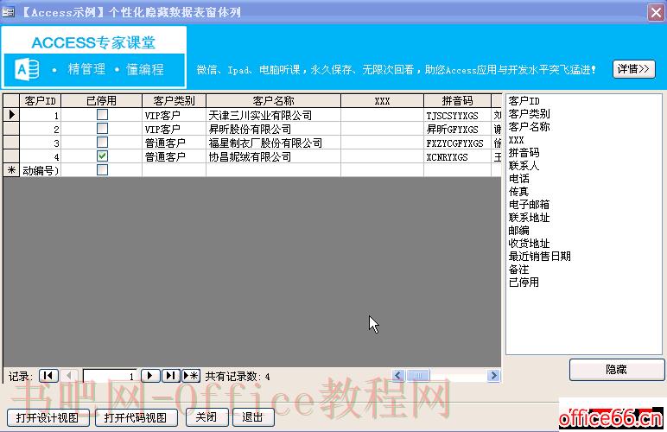Click the new record navigation button
667x432 pixels.
[191, 376]
